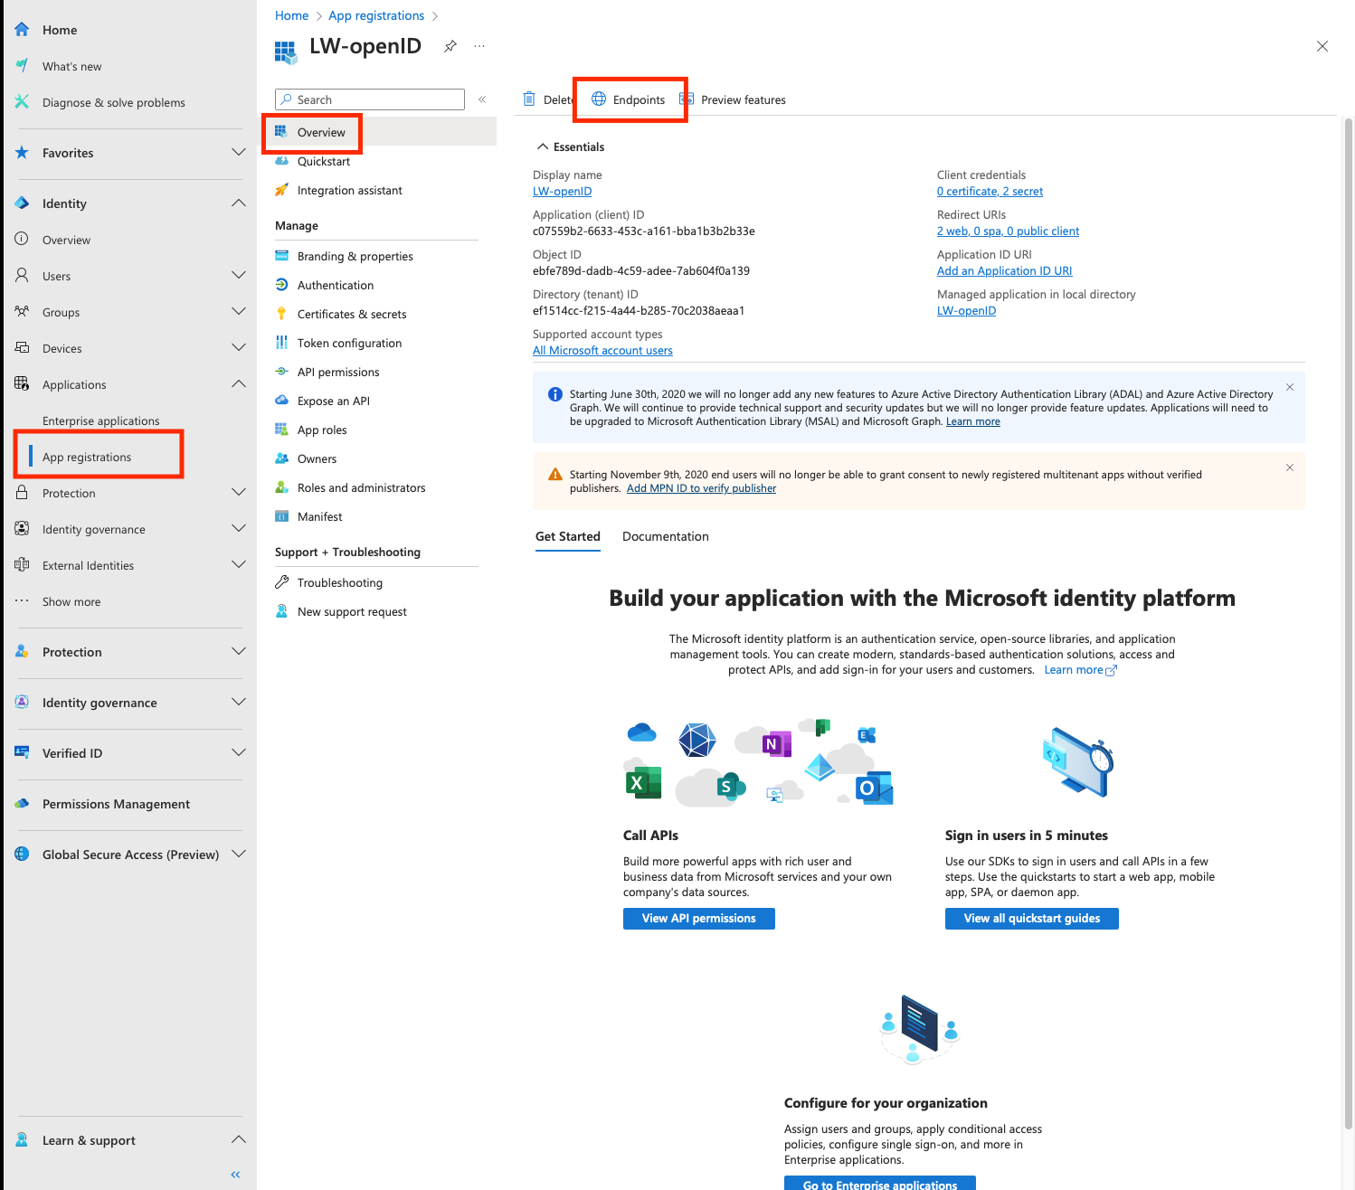Dismiss the ADAL info banner
Screen dimensions: 1355x1190
point(1290,387)
